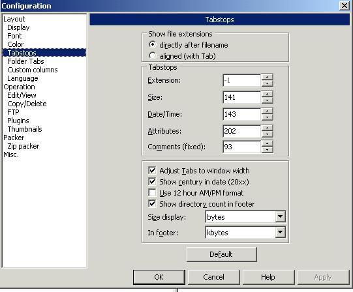Select Zip packer in the settings tree
Image resolution: width=353 pixels, height=292 pixels.
(23, 146)
